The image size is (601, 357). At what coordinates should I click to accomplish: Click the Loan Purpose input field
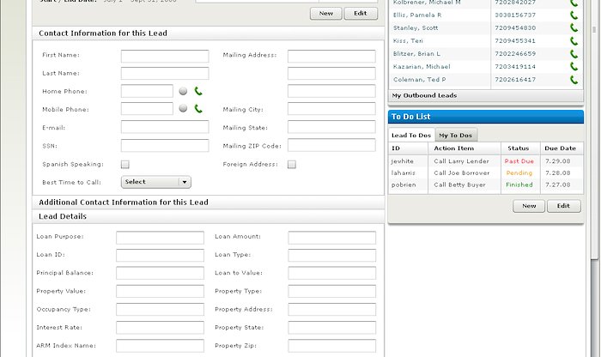click(x=160, y=238)
